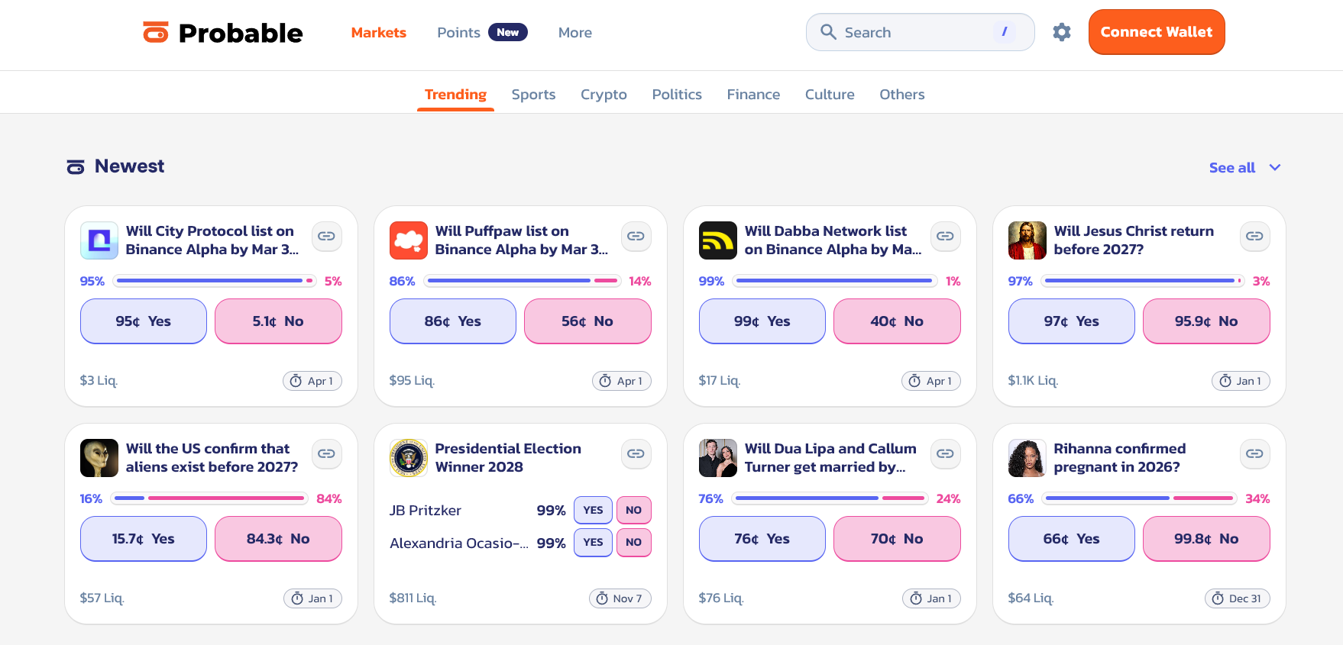Expand the See all chevron

(1274, 167)
